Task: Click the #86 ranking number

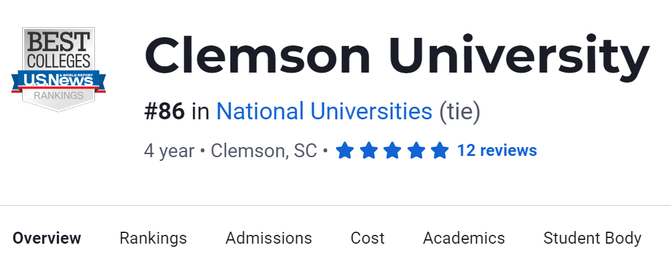Action: coord(165,112)
